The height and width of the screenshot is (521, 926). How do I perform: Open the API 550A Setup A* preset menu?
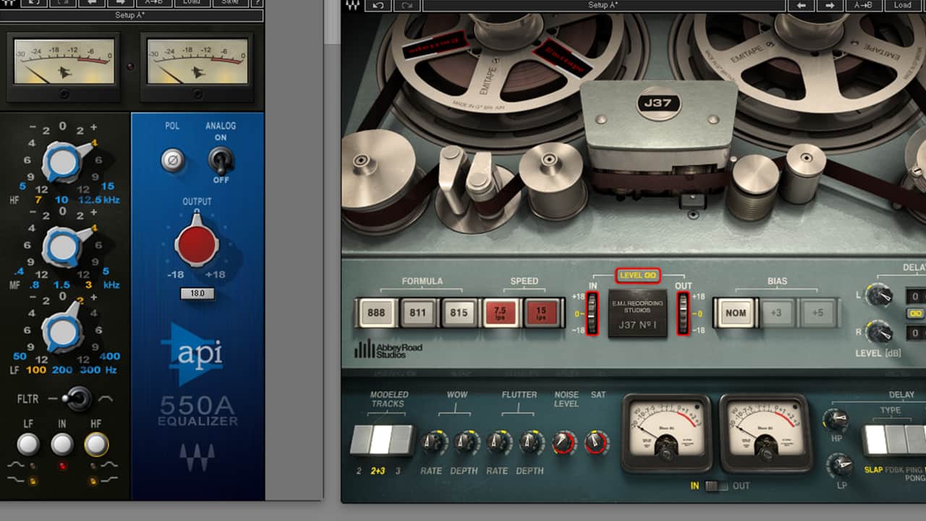[x=130, y=15]
